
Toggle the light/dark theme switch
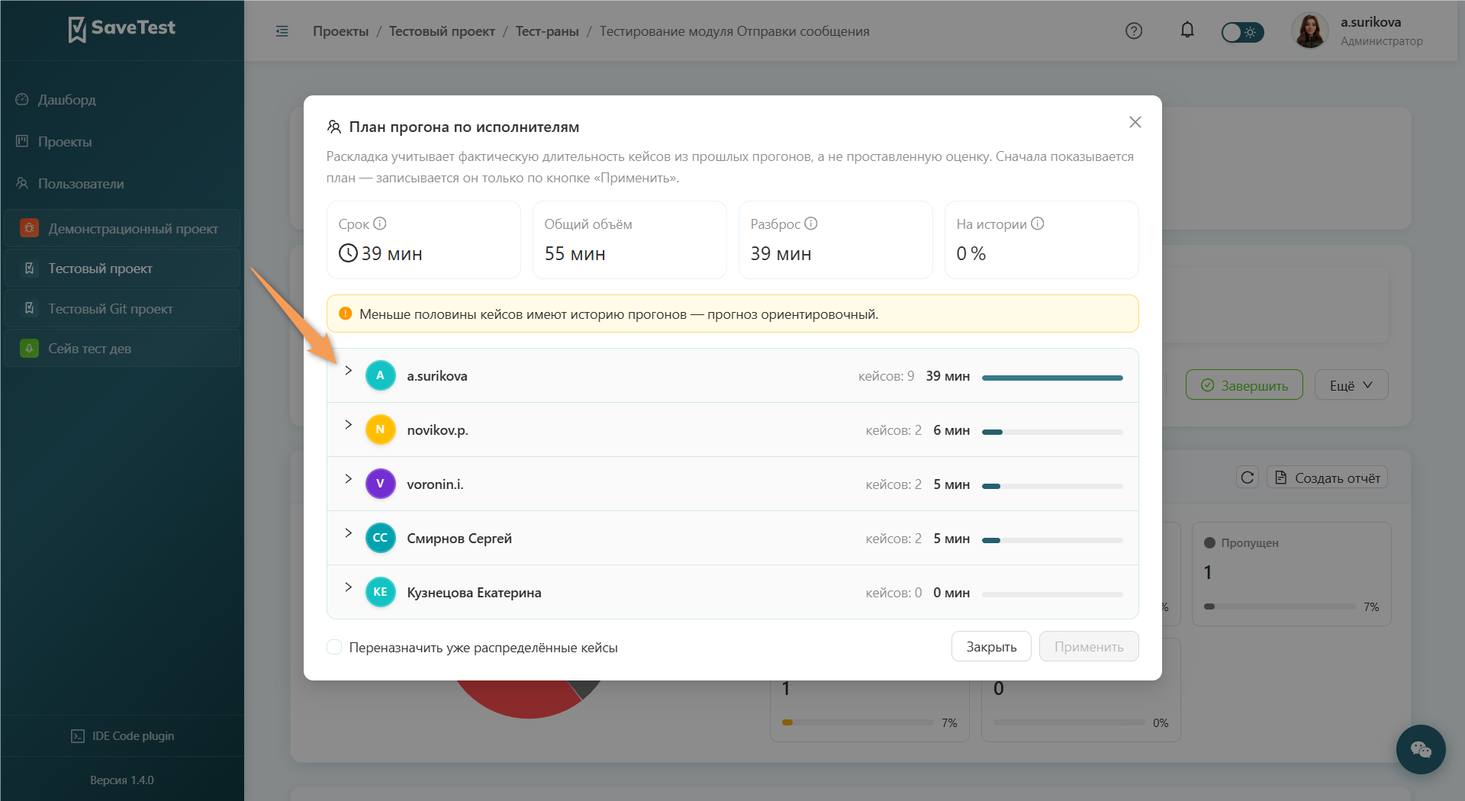coord(1242,32)
